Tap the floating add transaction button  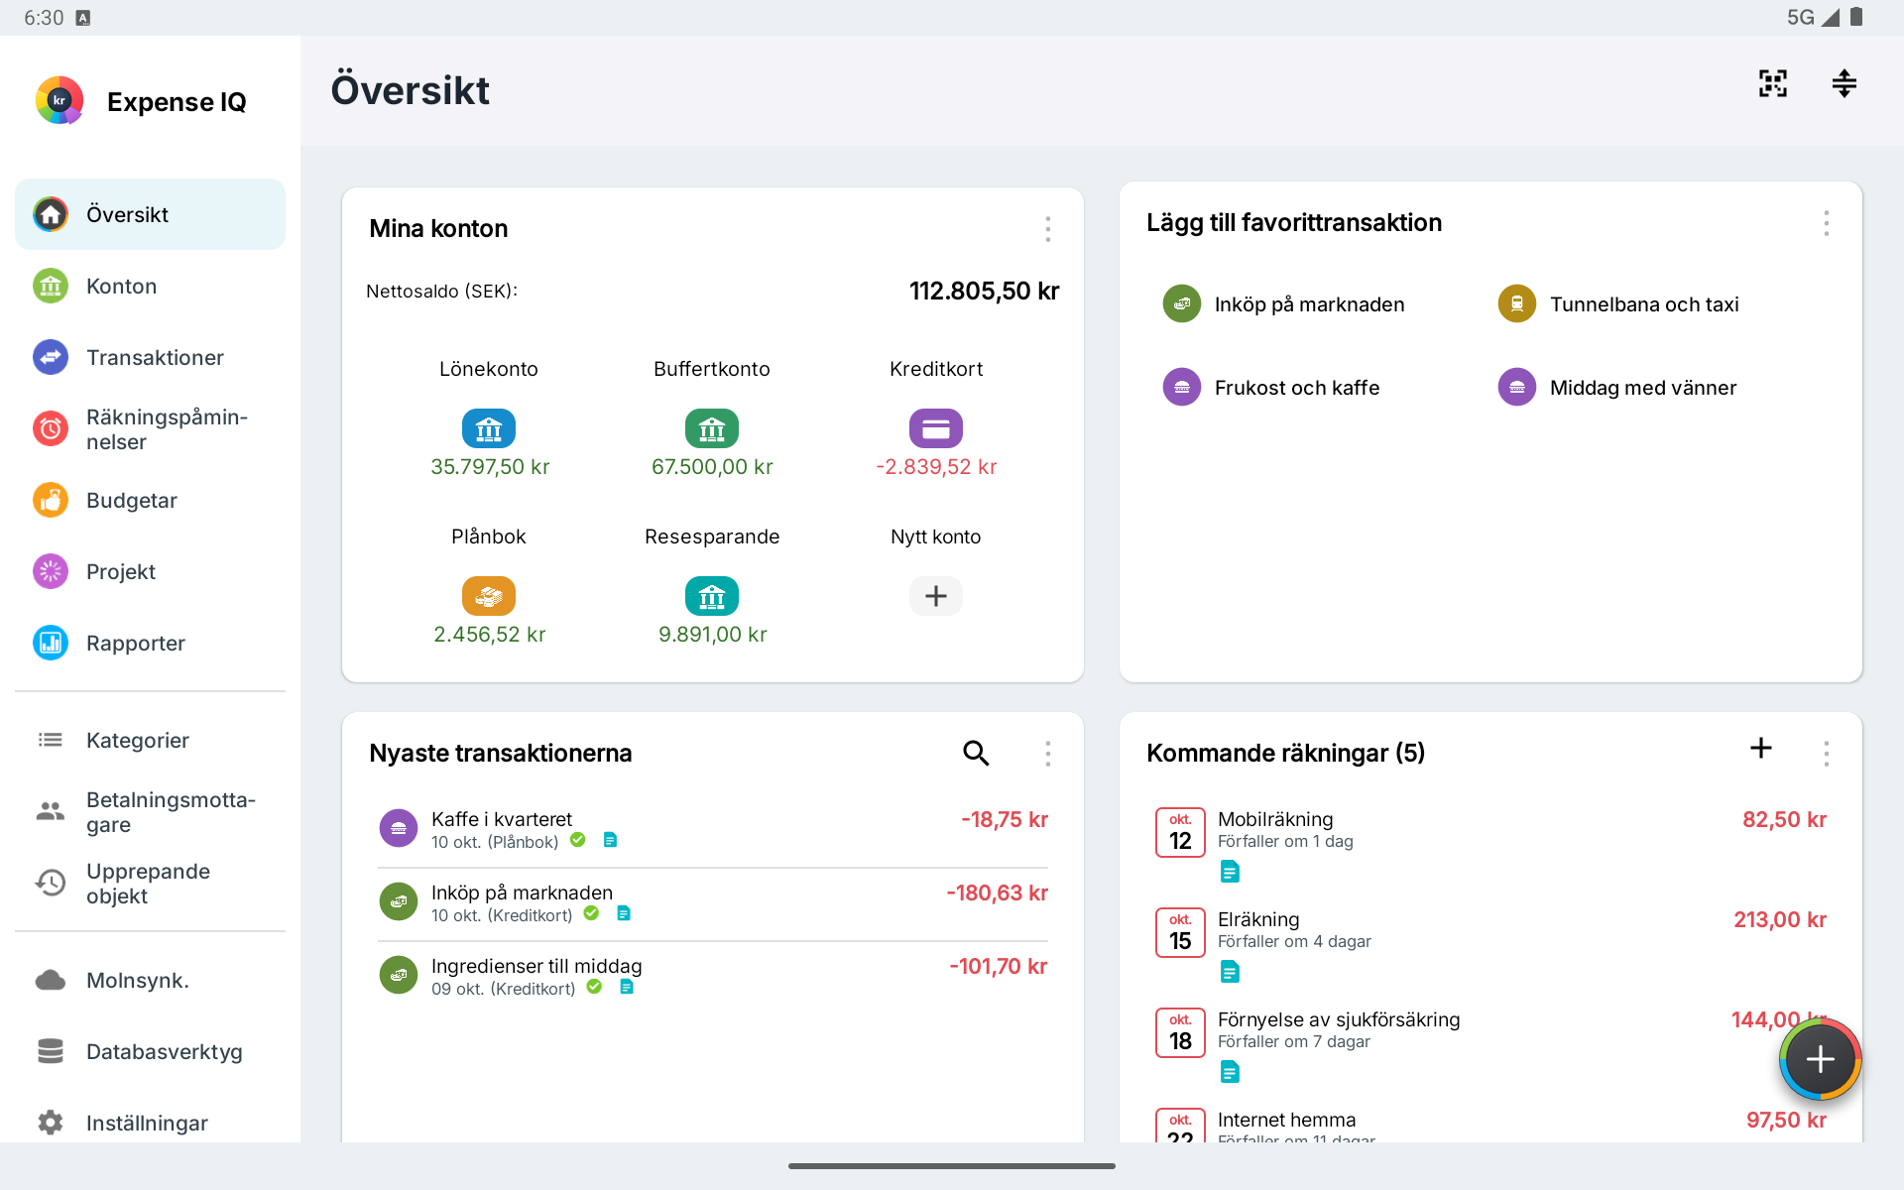1821,1060
